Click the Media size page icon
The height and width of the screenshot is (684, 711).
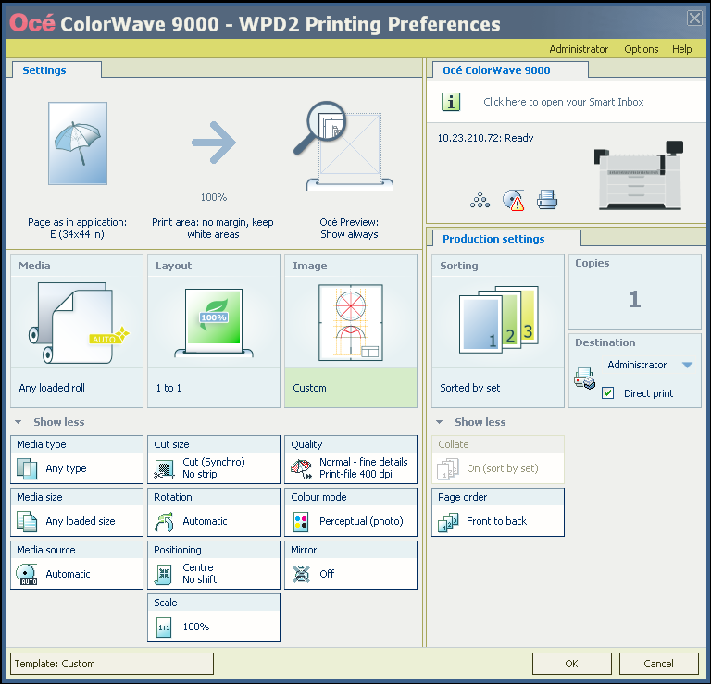(27, 521)
